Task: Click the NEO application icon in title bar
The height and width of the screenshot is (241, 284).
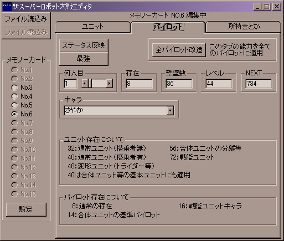Action: [7, 7]
